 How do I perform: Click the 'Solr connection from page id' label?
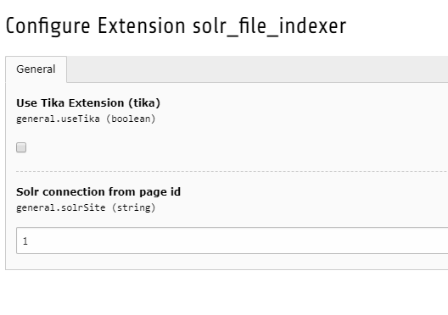98,192
